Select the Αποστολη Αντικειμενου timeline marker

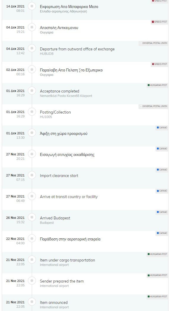point(32,27)
